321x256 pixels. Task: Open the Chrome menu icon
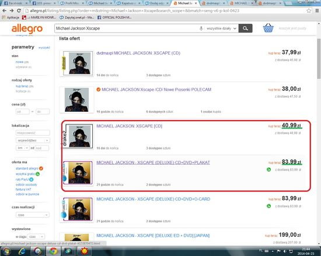317,10
